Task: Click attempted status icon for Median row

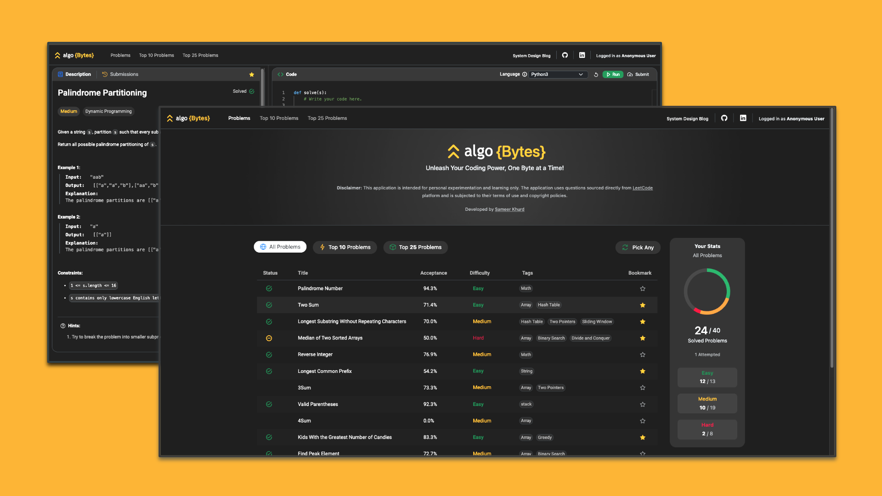Action: coord(269,338)
